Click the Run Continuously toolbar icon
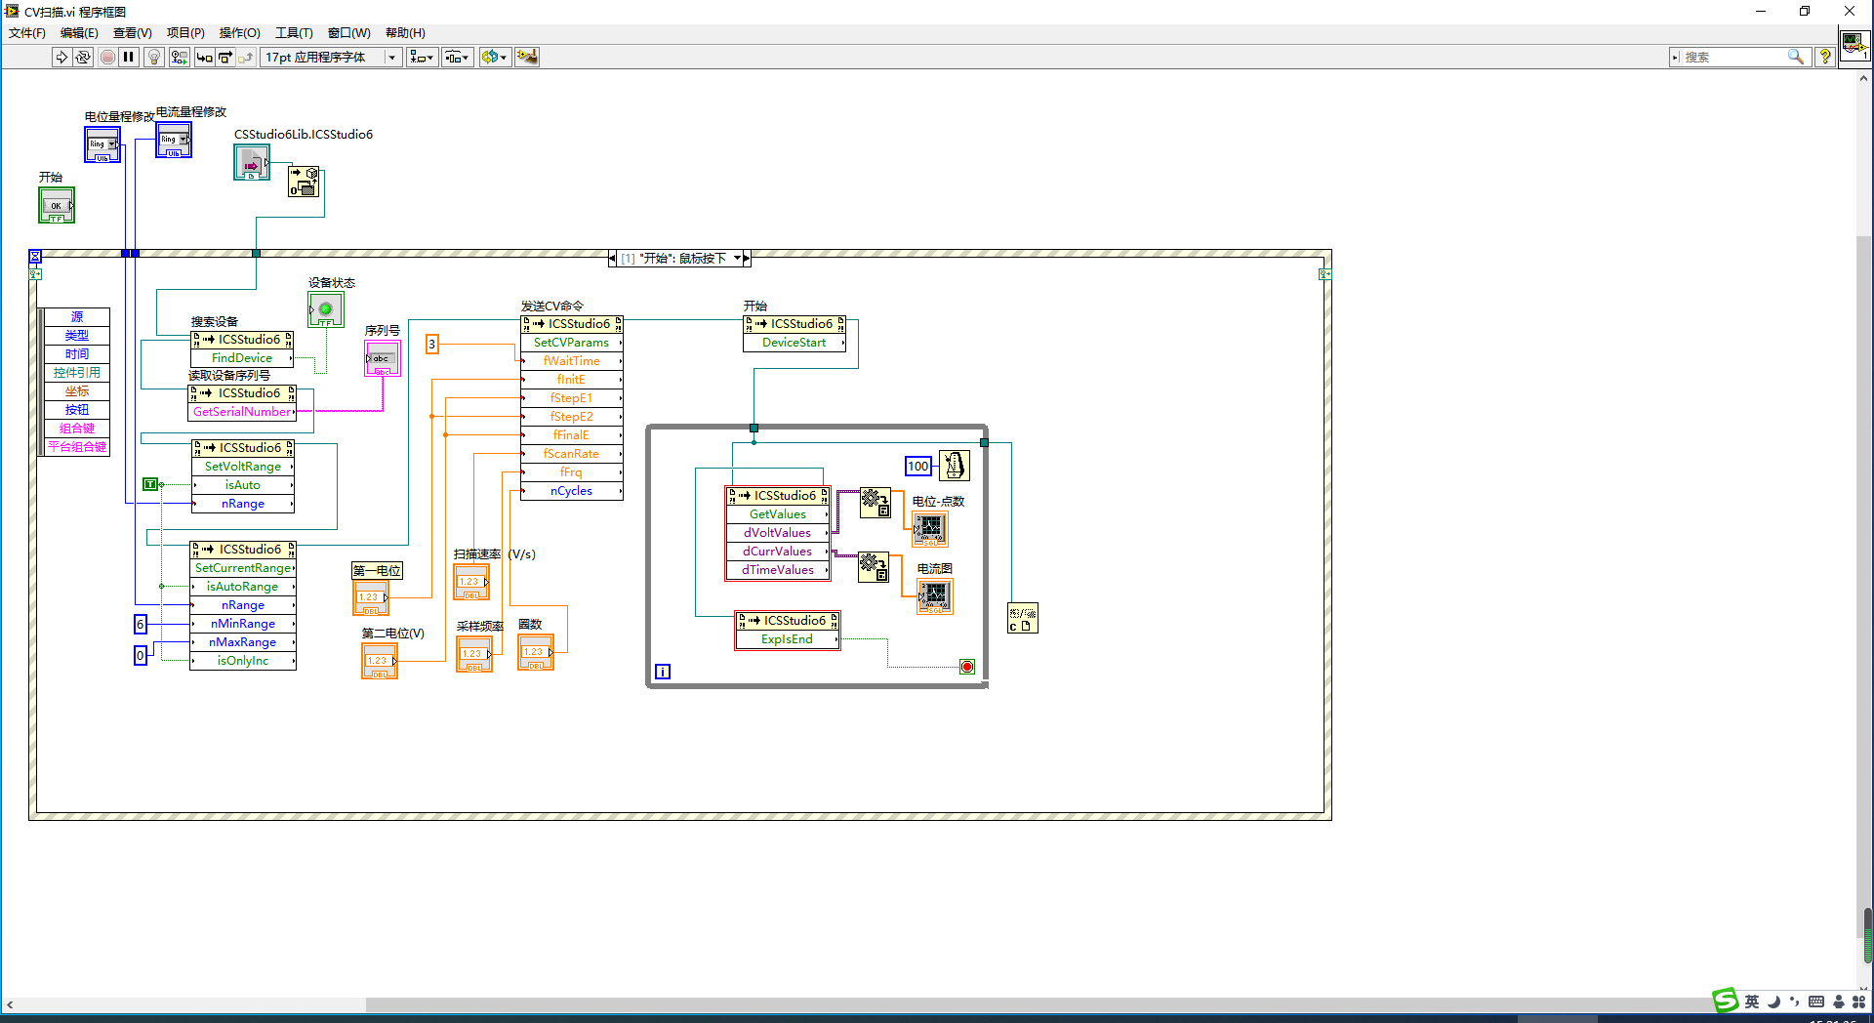Screen dimensions: 1874x1023 click(x=83, y=58)
